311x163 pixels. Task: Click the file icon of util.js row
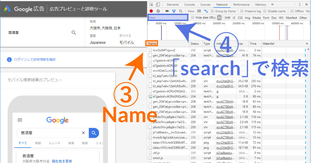[150, 153]
